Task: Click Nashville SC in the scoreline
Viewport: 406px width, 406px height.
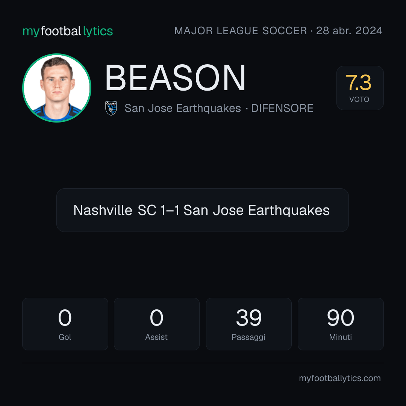Action: pyautogui.click(x=115, y=210)
